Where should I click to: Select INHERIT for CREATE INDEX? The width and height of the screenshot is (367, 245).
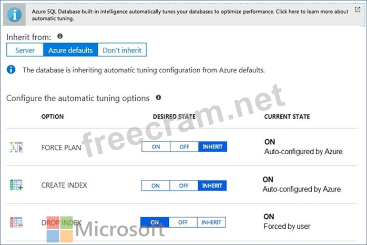click(212, 186)
